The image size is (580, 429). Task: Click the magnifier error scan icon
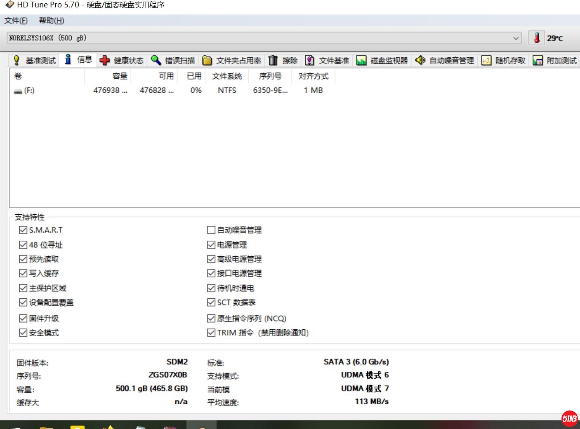(156, 61)
